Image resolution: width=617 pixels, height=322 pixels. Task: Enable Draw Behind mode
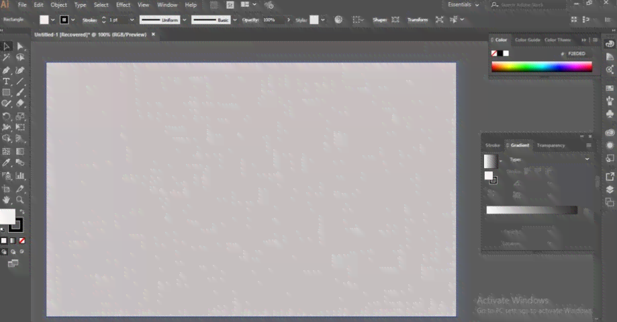tap(13, 252)
